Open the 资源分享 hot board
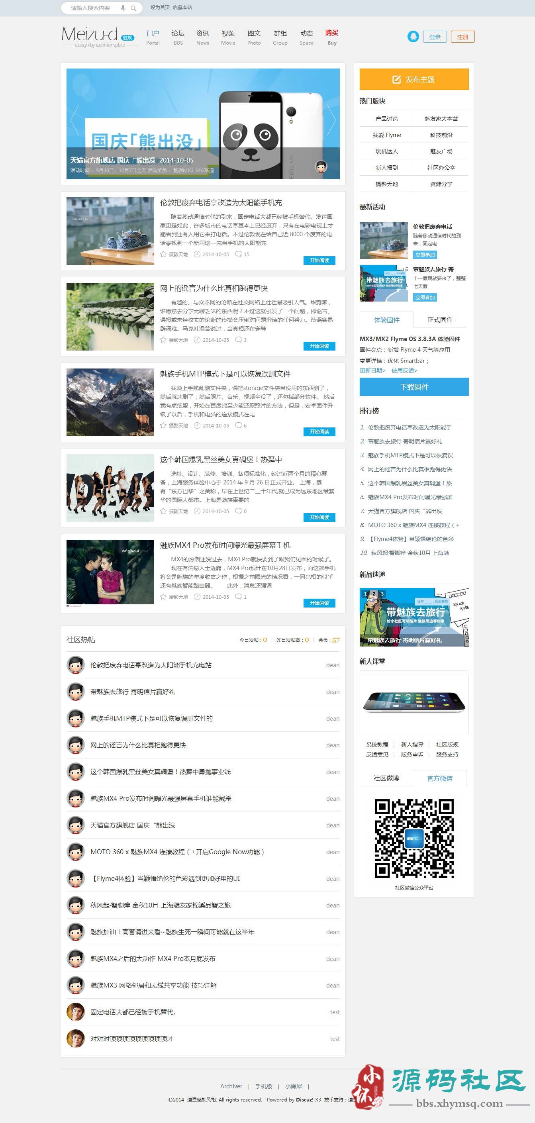 pyautogui.click(x=441, y=184)
